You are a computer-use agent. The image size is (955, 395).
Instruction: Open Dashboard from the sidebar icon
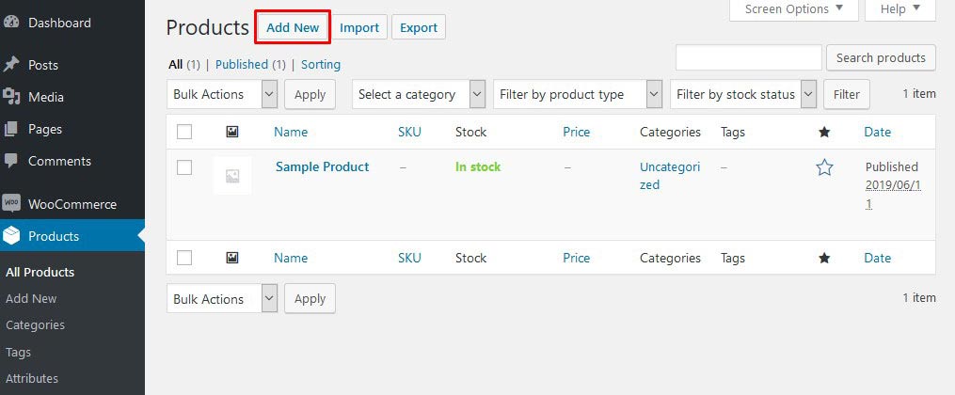[x=11, y=23]
